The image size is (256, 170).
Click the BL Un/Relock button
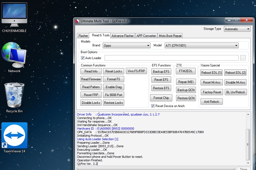[236, 92]
